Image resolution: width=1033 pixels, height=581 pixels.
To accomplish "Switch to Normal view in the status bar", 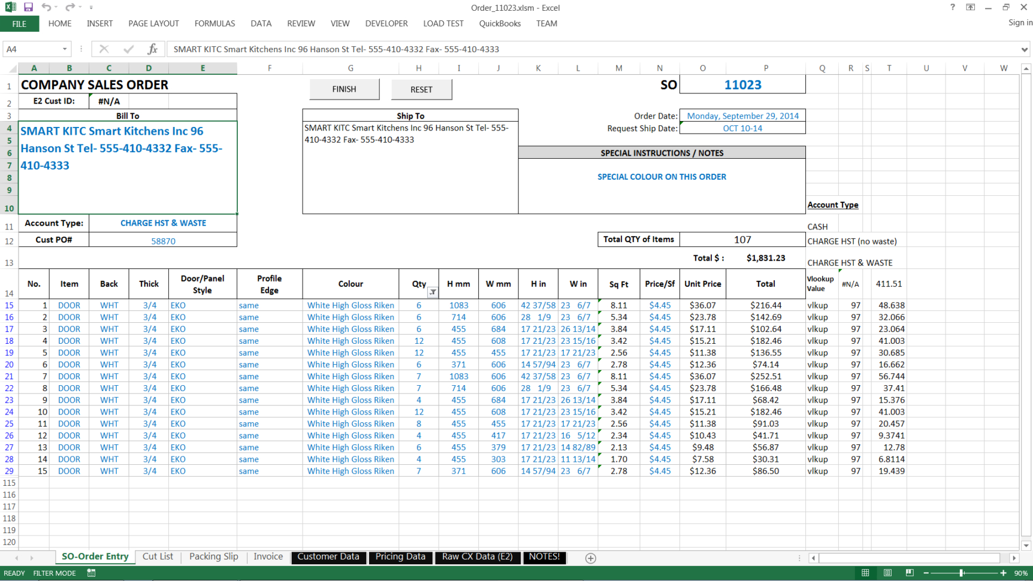I will pyautogui.click(x=865, y=573).
